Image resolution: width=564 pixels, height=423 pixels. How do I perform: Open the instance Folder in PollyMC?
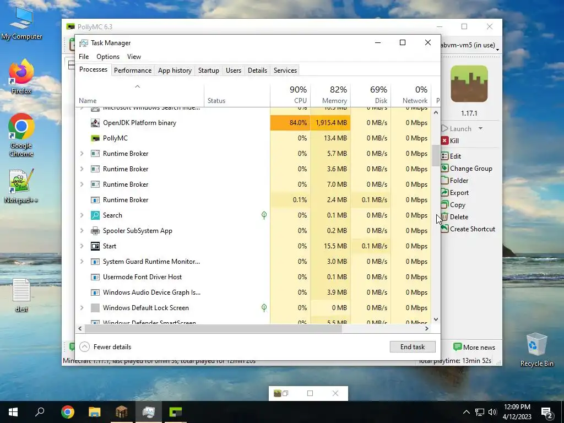coord(454,181)
